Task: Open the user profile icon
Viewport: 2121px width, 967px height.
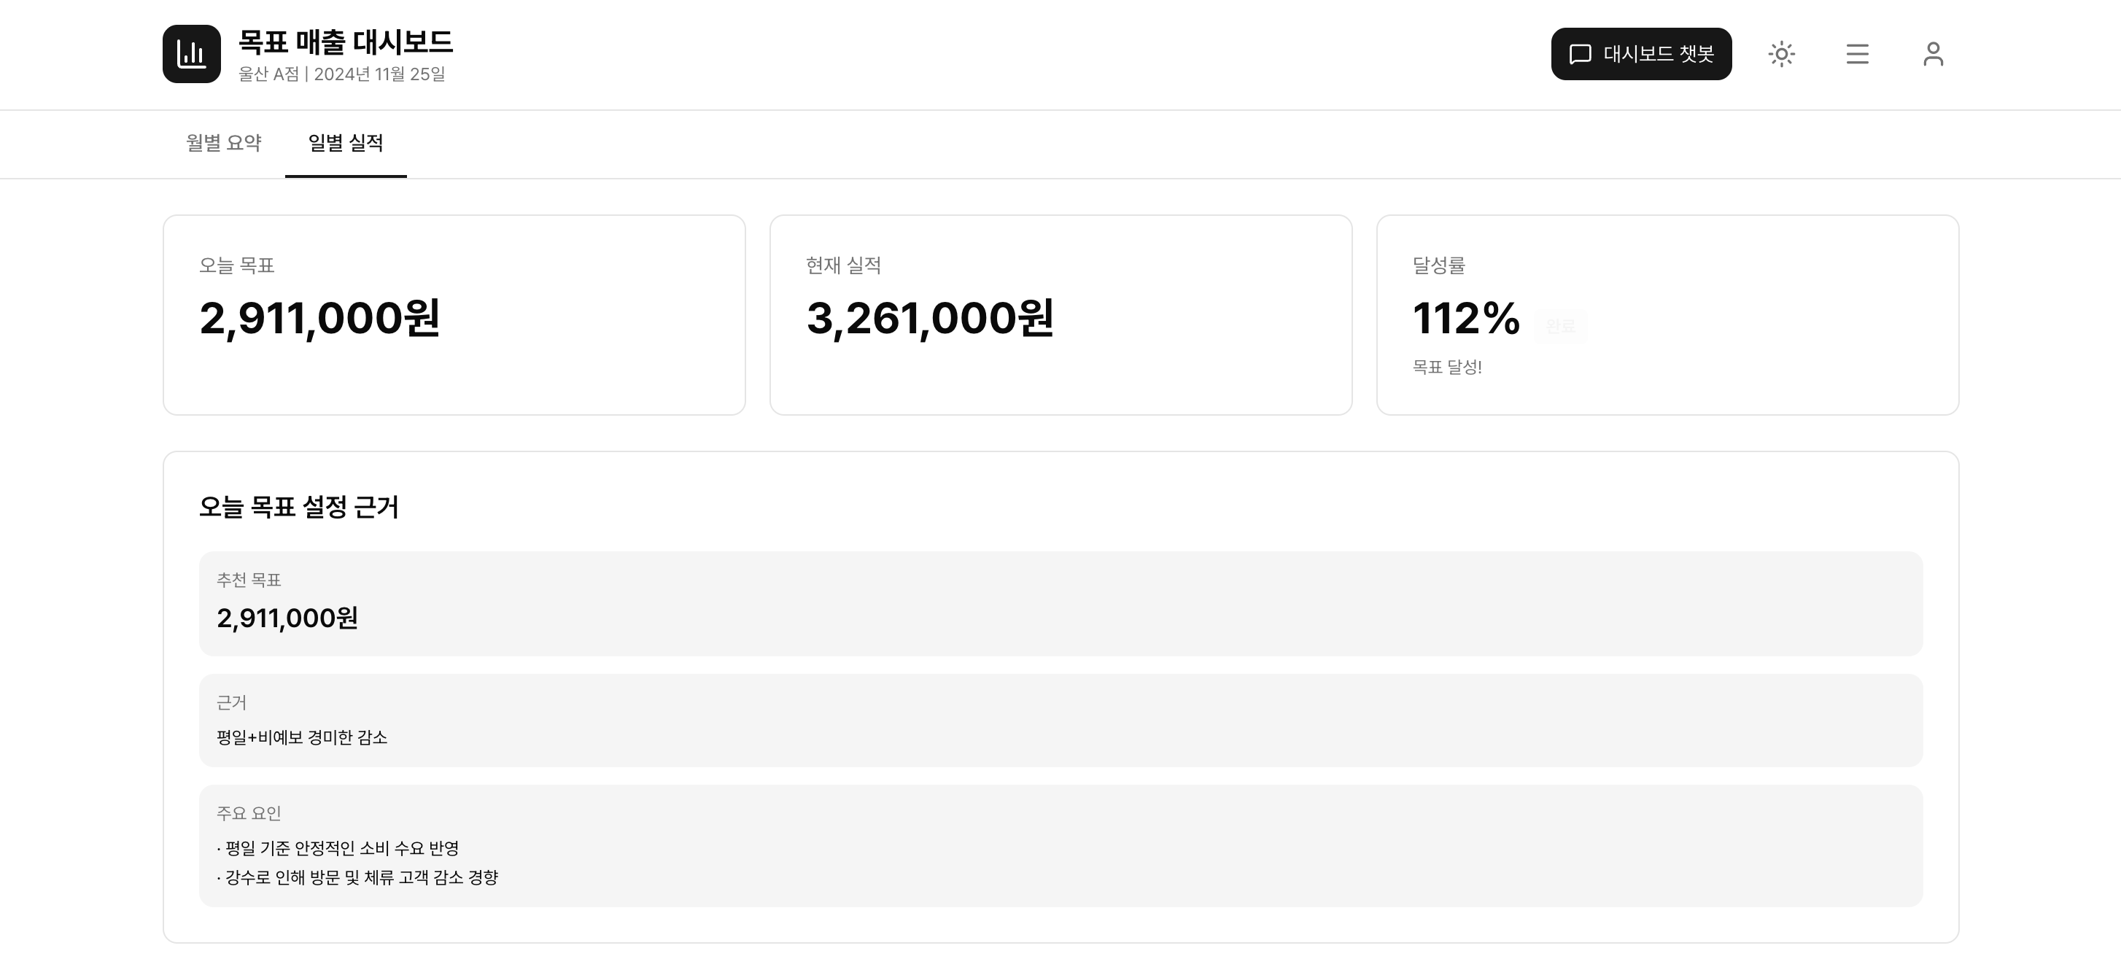Action: pyautogui.click(x=1932, y=54)
